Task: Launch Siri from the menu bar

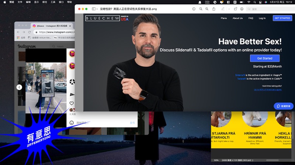Action: pyautogui.click(x=266, y=2)
